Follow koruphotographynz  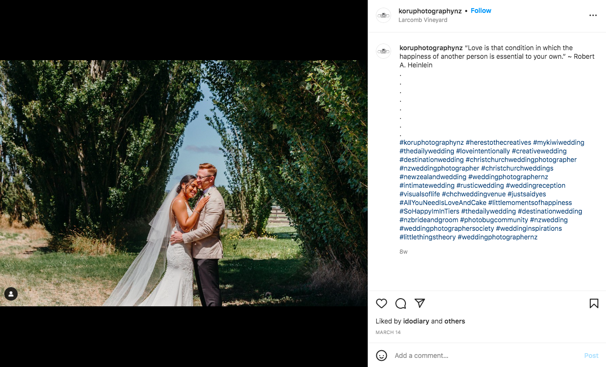[481, 11]
